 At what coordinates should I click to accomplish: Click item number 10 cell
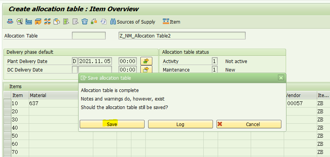(20, 103)
